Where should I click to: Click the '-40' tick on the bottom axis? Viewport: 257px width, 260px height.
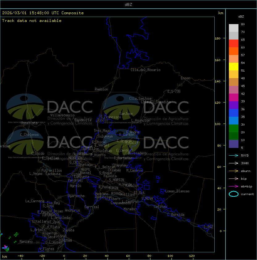21,256
